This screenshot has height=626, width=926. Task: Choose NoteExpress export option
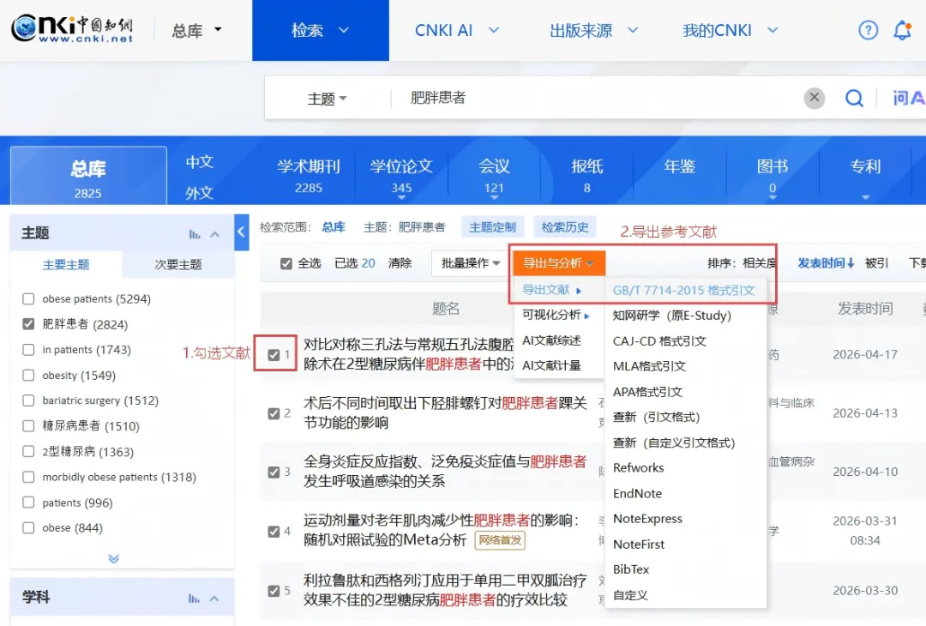(648, 519)
